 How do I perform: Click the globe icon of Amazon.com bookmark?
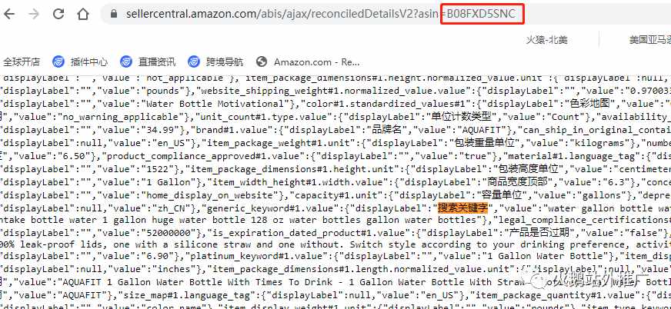262,62
